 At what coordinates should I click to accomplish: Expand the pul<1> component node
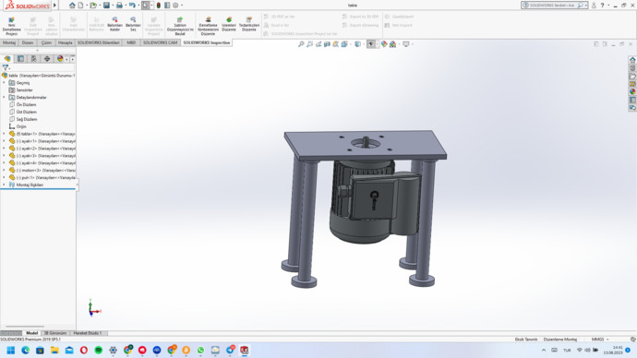click(x=4, y=177)
